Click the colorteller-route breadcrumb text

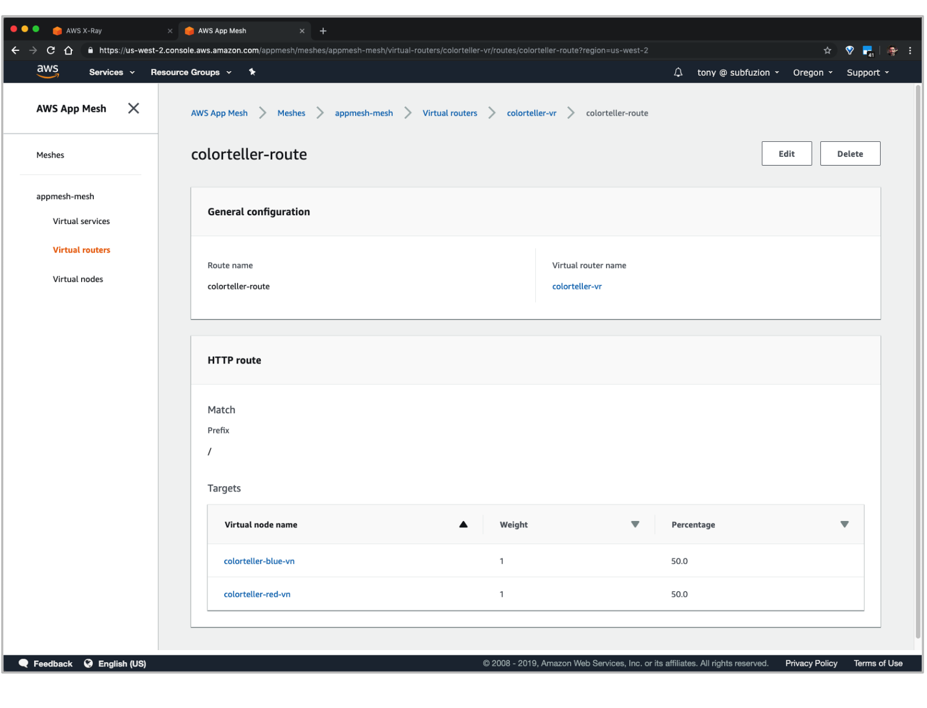click(x=617, y=113)
